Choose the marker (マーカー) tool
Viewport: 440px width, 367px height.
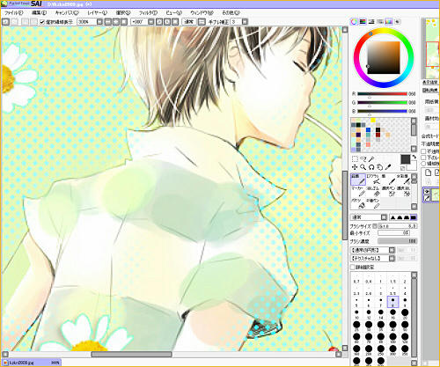pyautogui.click(x=358, y=191)
